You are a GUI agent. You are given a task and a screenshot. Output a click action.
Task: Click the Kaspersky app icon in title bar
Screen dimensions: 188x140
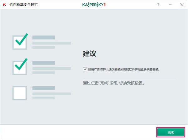point(5,5)
